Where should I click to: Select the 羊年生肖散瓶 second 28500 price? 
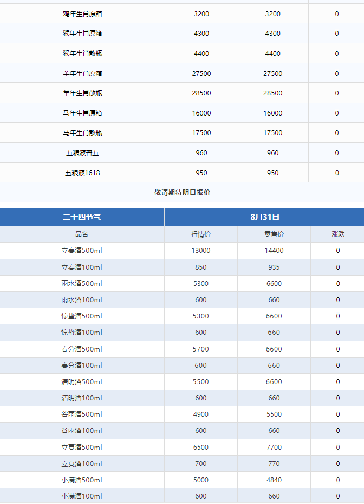(273, 93)
